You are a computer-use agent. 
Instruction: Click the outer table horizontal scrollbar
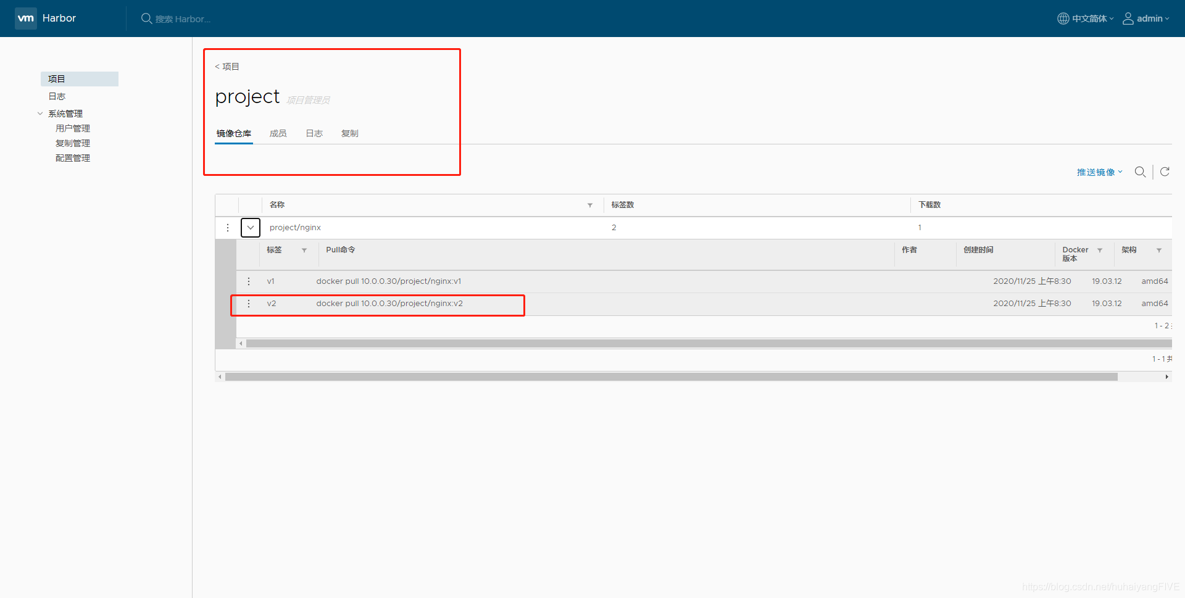pyautogui.click(x=671, y=377)
